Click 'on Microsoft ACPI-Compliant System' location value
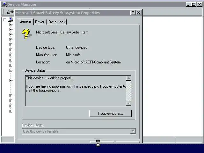Screen dimensions: 204x153 93,62
